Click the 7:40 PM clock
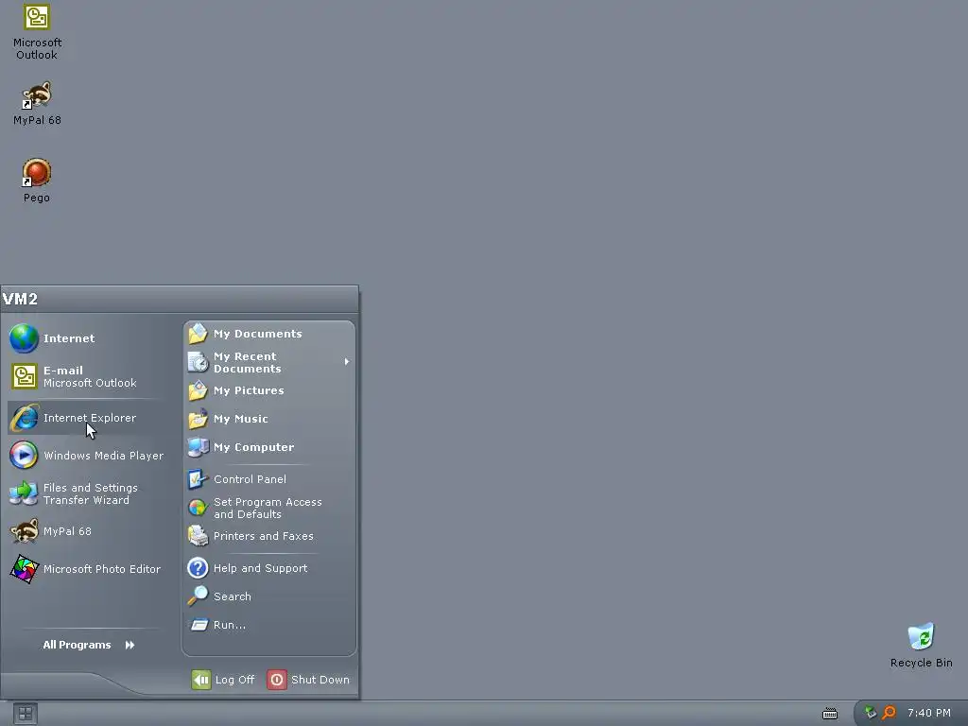 (x=929, y=713)
